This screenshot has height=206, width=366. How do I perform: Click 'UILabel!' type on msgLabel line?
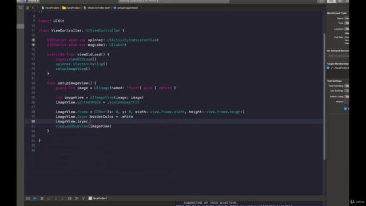[118, 45]
